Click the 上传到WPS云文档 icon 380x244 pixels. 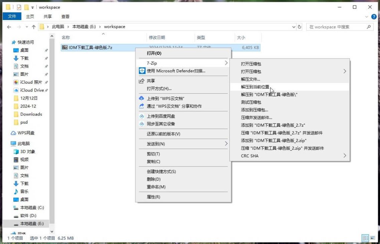coord(142,98)
